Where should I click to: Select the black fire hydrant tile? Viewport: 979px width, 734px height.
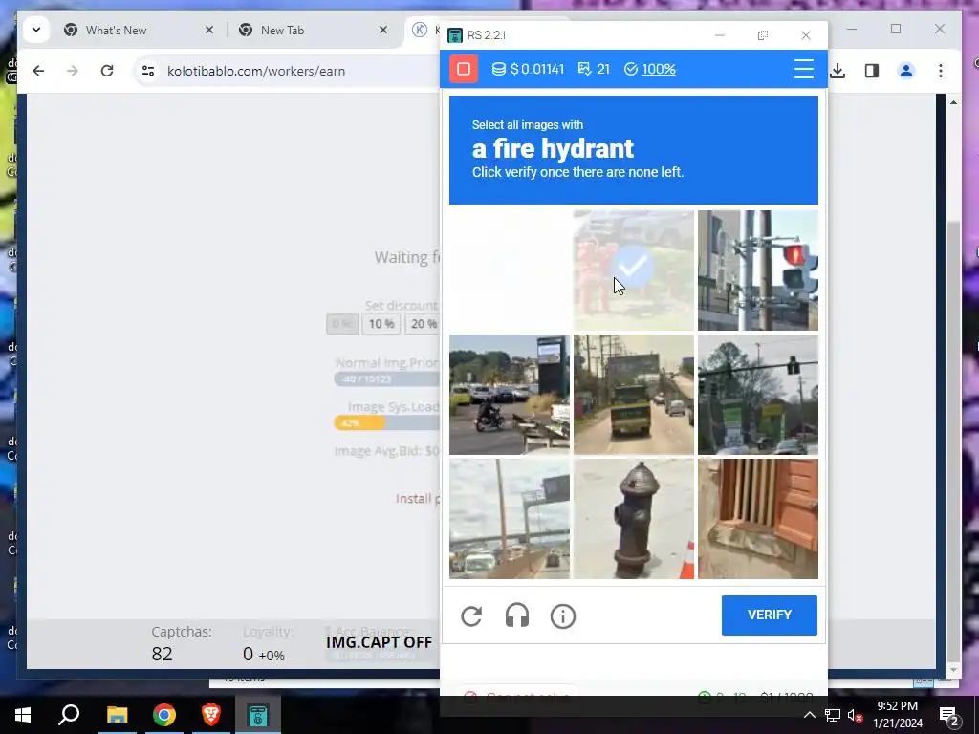pos(633,519)
